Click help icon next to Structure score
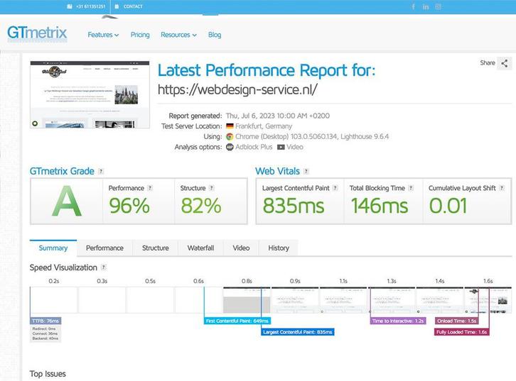The image size is (516, 381). (x=212, y=188)
